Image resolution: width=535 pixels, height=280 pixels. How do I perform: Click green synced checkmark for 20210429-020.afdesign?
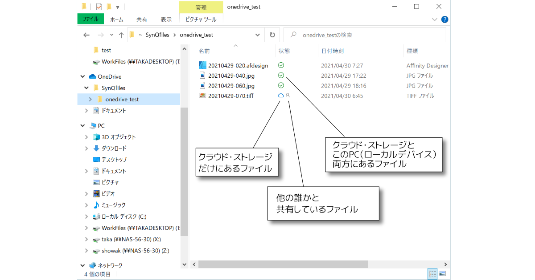[x=281, y=65]
